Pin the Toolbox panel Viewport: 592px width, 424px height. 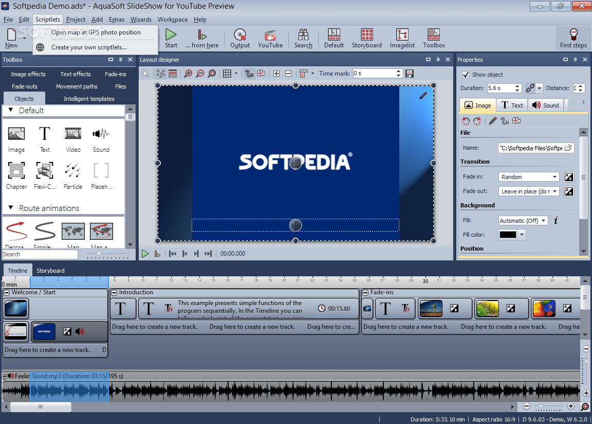coord(120,59)
